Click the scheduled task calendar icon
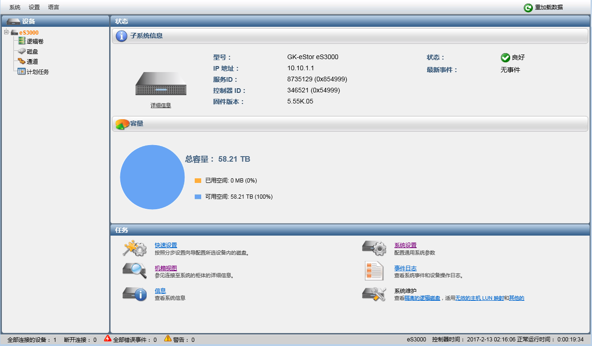Screen dimensions: 592x346 pyautogui.click(x=22, y=71)
